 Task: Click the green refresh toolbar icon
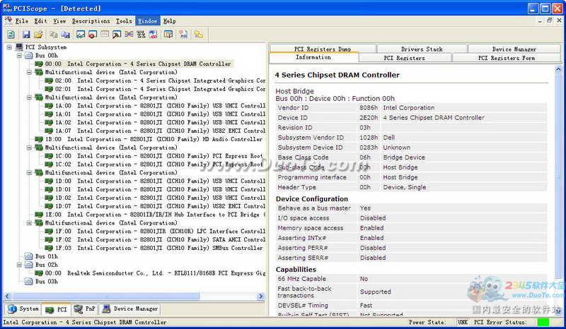(11, 34)
